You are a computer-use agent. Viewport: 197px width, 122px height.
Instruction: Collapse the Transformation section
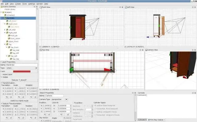pos(1,83)
